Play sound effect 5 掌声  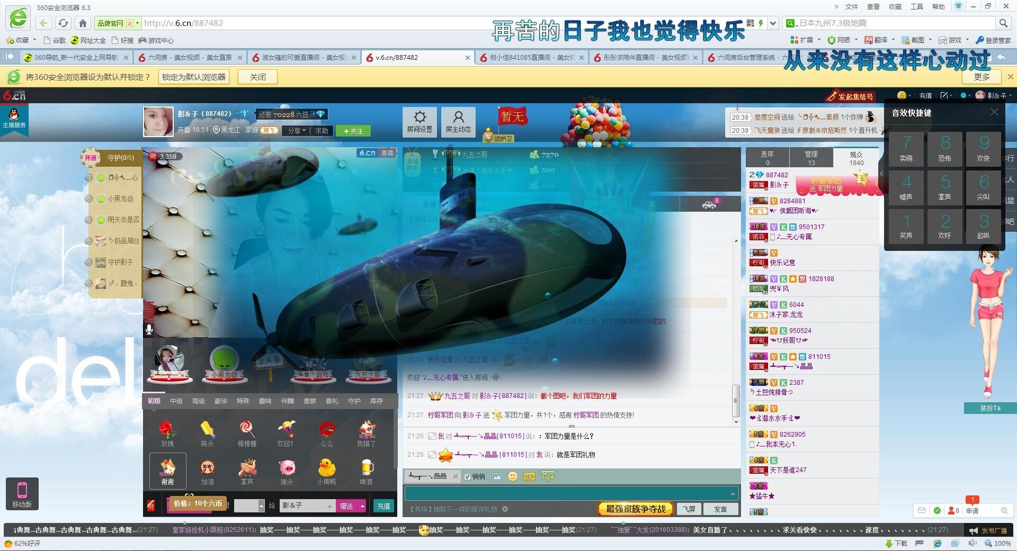click(945, 187)
